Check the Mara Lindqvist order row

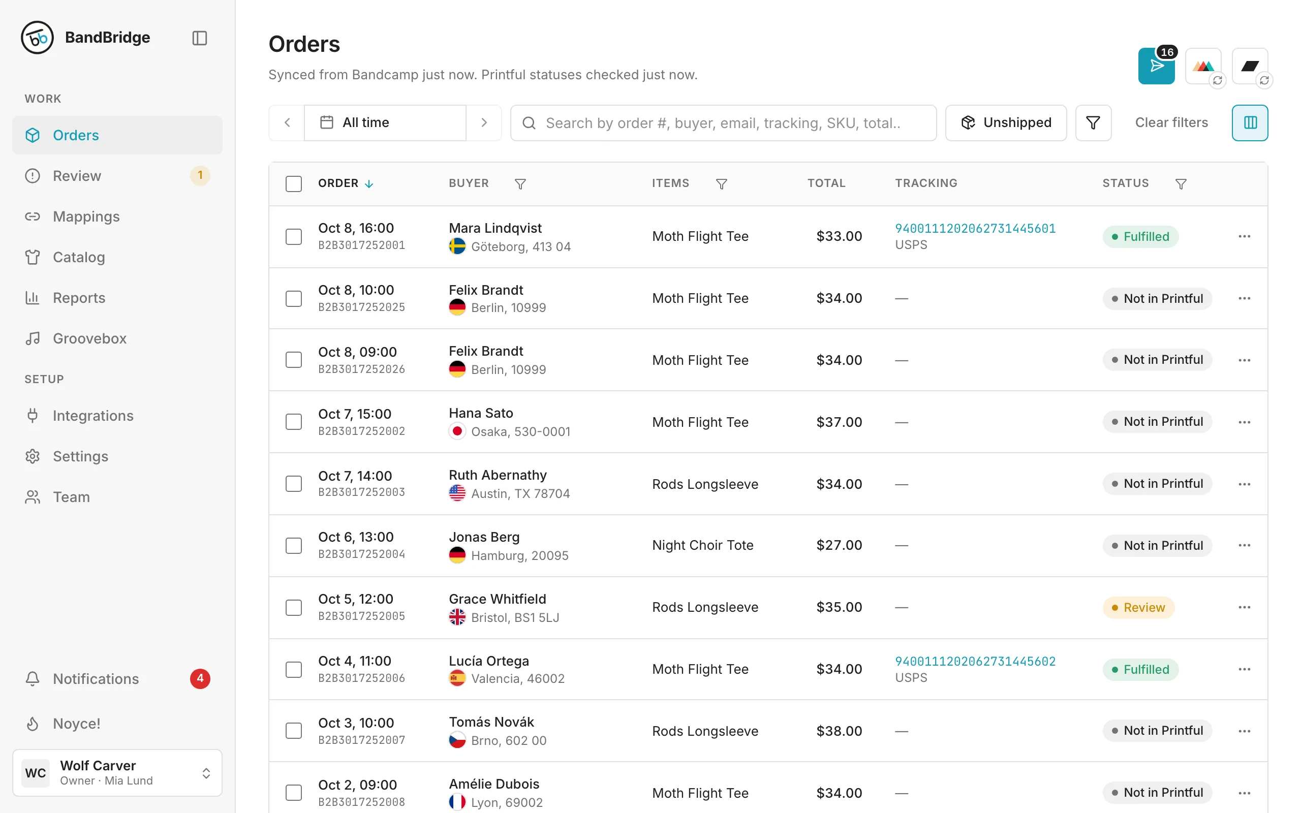point(294,237)
